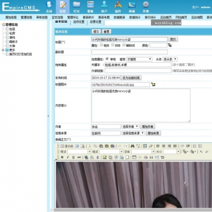
Task: Switch to the 选项设置 tab
Action: pyautogui.click(x=79, y=22)
